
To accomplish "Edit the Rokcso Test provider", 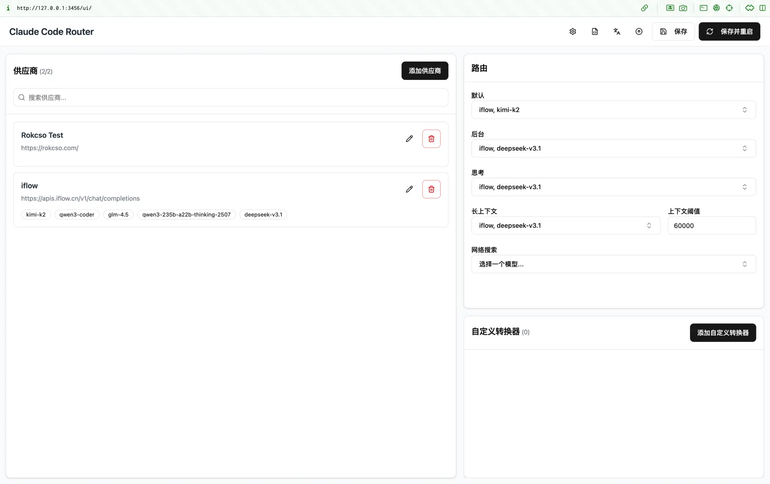I will 409,139.
